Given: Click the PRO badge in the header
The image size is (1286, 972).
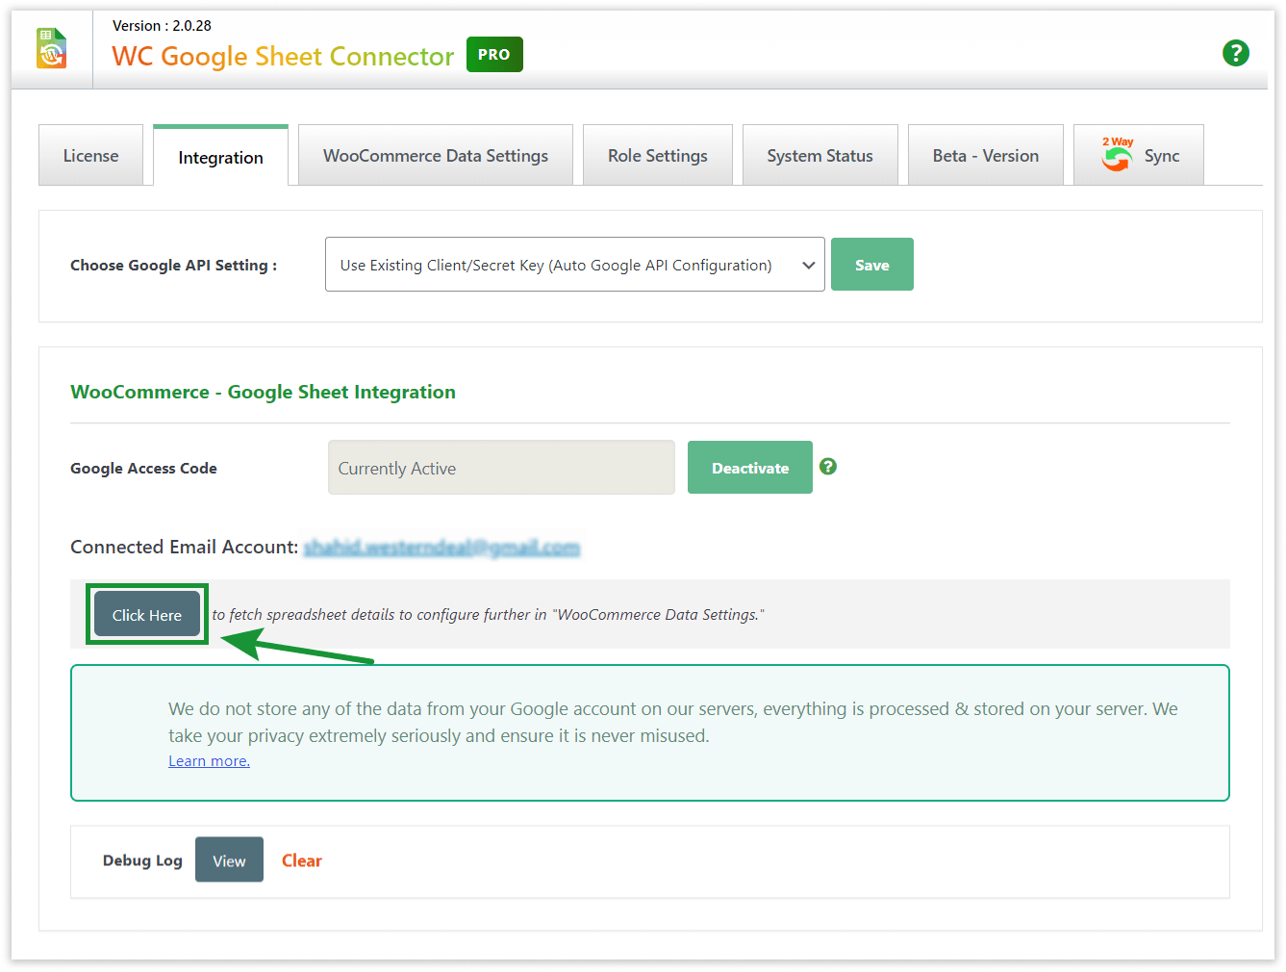Looking at the screenshot, I should [494, 55].
